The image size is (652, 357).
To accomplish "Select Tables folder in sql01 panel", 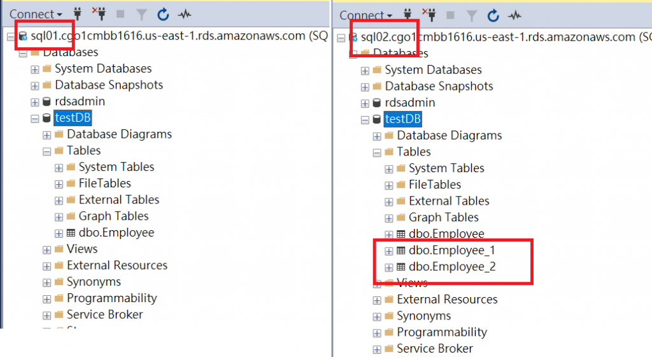I will click(x=83, y=150).
